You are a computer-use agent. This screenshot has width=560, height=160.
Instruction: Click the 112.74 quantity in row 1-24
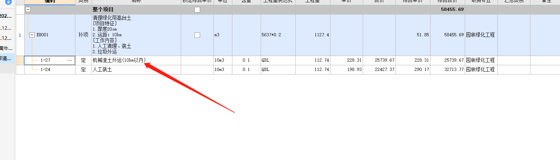pyautogui.click(x=322, y=70)
